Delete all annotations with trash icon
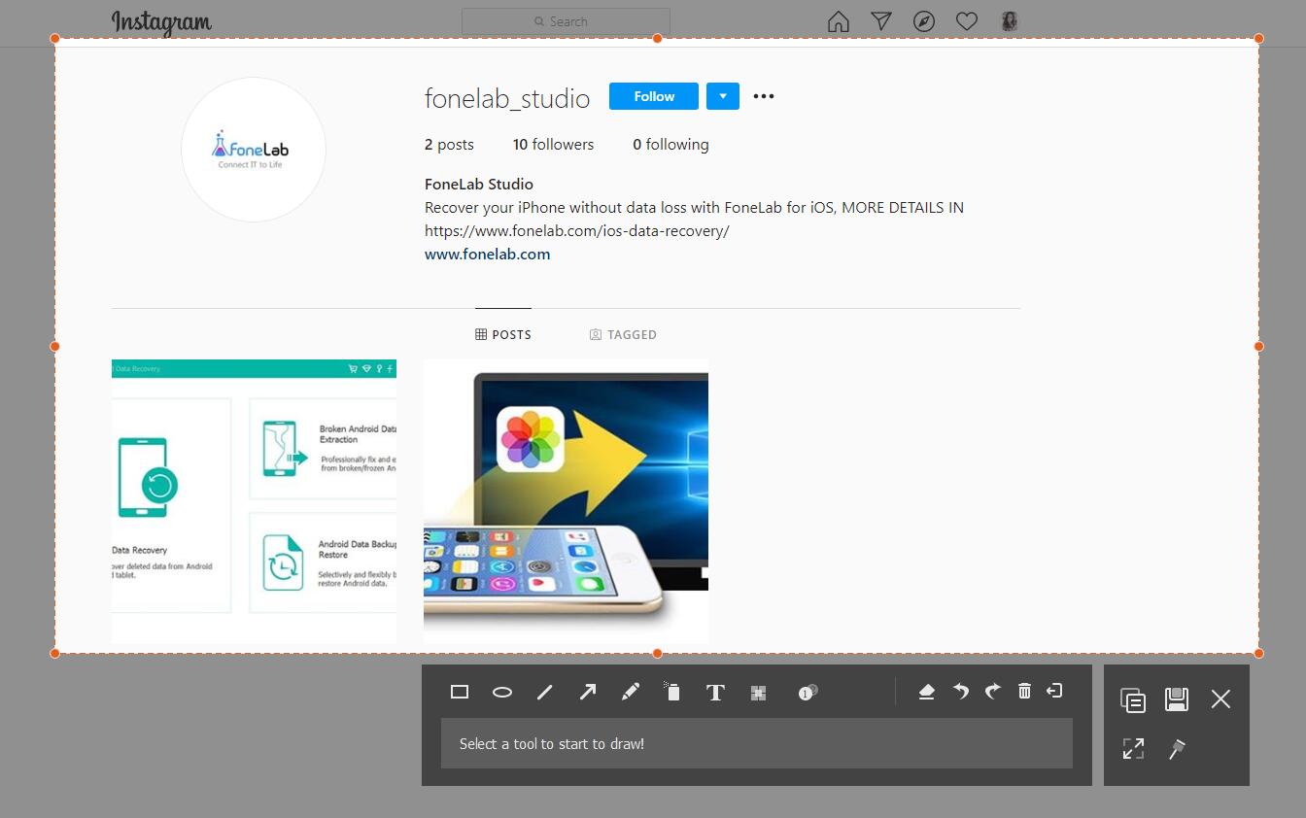Screen dimensions: 1306x818 (1024, 691)
